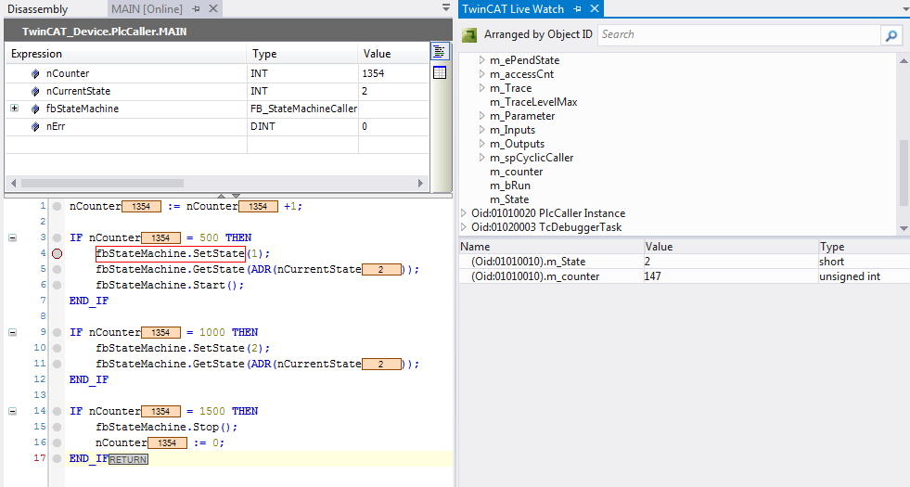Collapse the IF block at line 9
Screen dimensions: 910x487
point(12,333)
